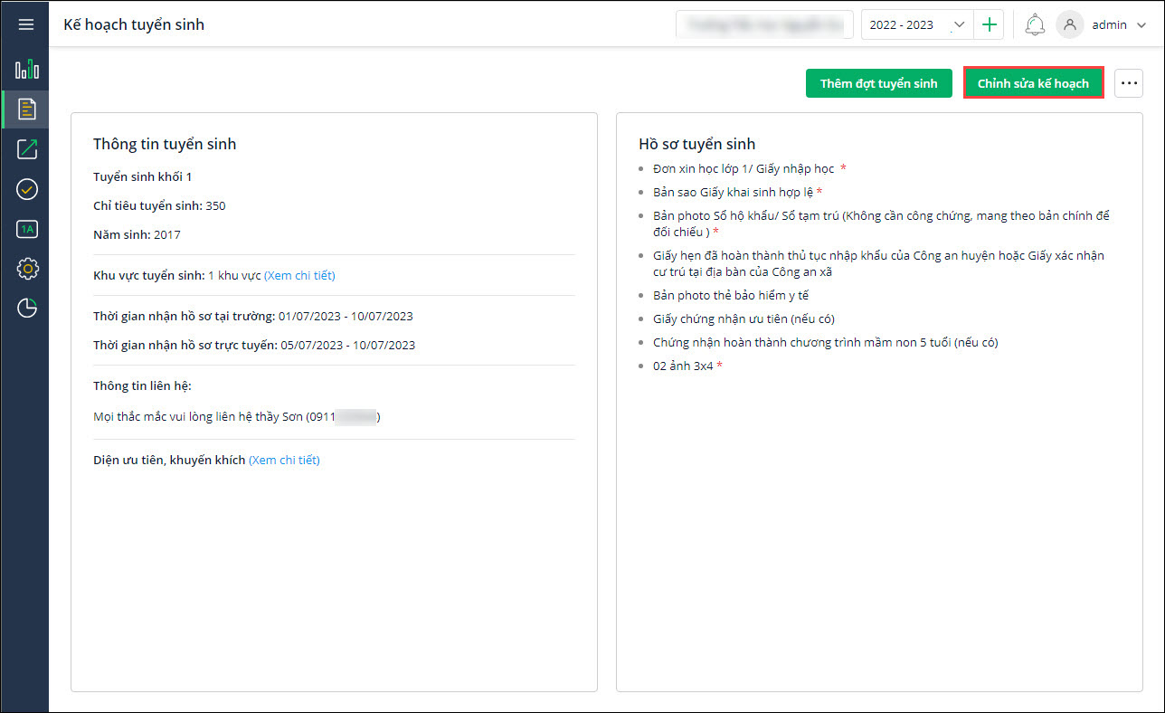This screenshot has width=1165, height=713.
Task: Open Xem chi tiết link for khu vực tuyển sinh
Action: click(299, 275)
